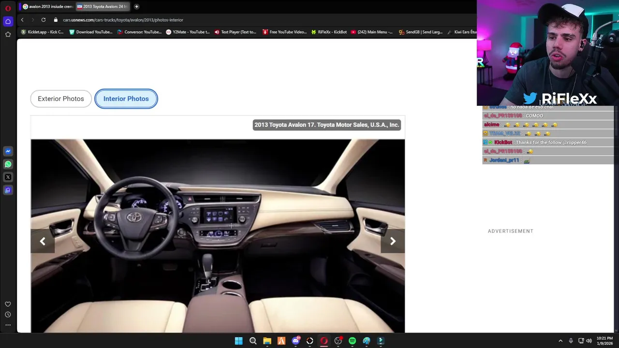The width and height of the screenshot is (619, 348).
Task: Open the clock showing 10:21 PM
Action: (605, 341)
